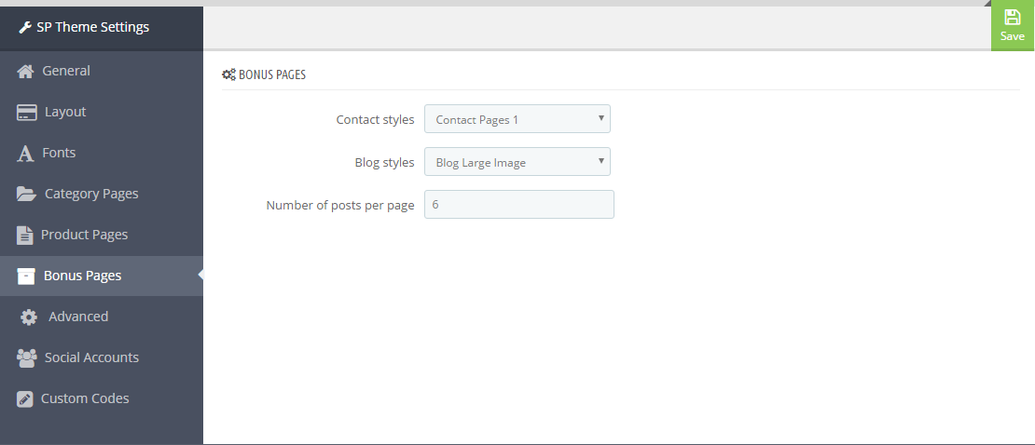
Task: Click the Save button label
Action: 1012,36
